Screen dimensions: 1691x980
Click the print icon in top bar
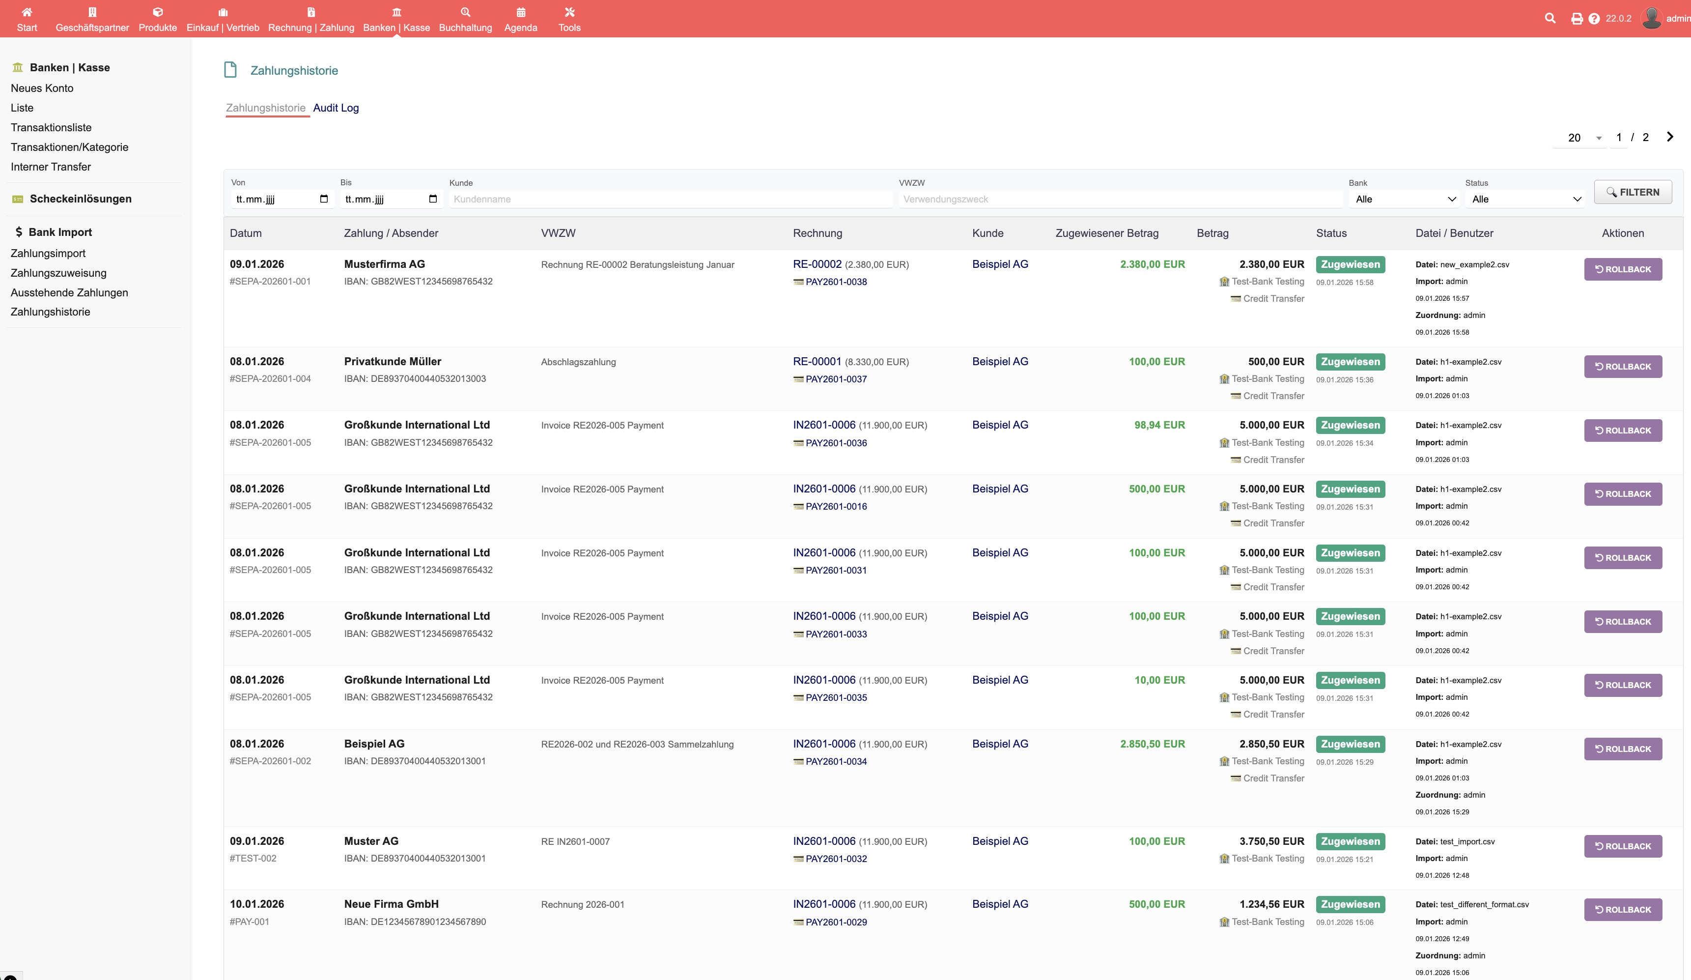pos(1576,19)
